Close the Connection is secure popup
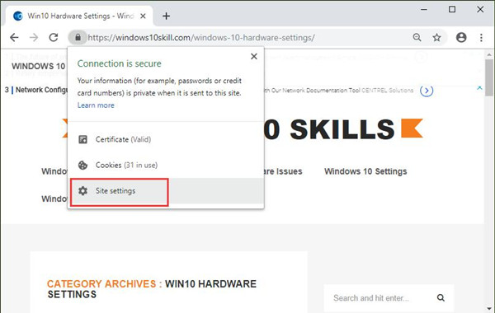 (254, 56)
